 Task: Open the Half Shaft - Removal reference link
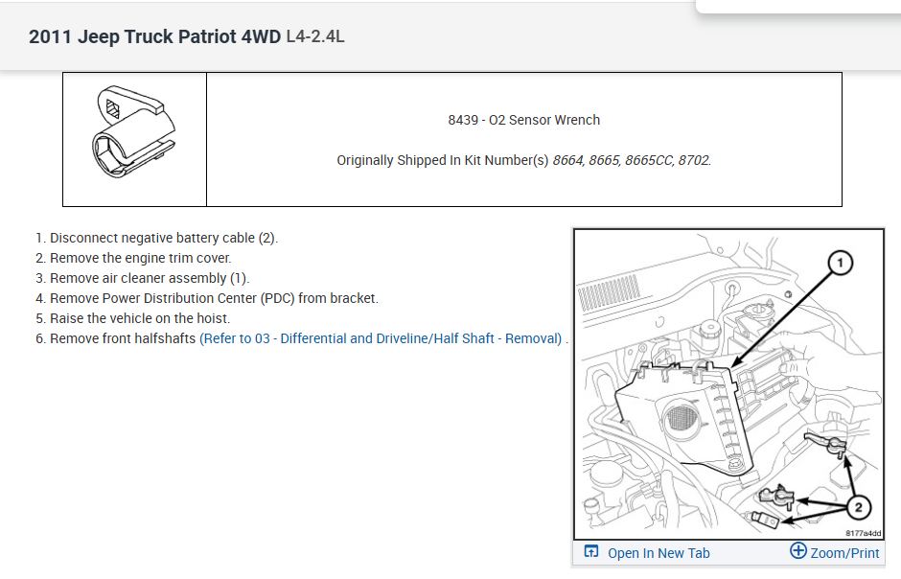pos(381,338)
